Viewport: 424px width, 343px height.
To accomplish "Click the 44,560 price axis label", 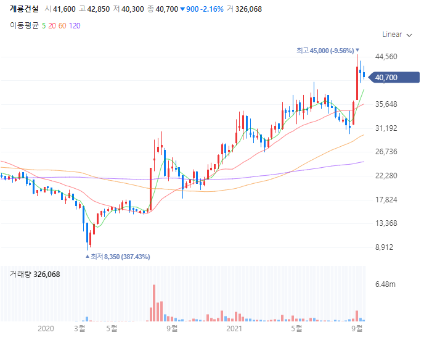I will pos(386,57).
